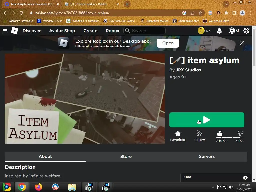The height and width of the screenshot is (192, 256).
Task: Dislike the game with thumbs down
Action: pos(240,133)
